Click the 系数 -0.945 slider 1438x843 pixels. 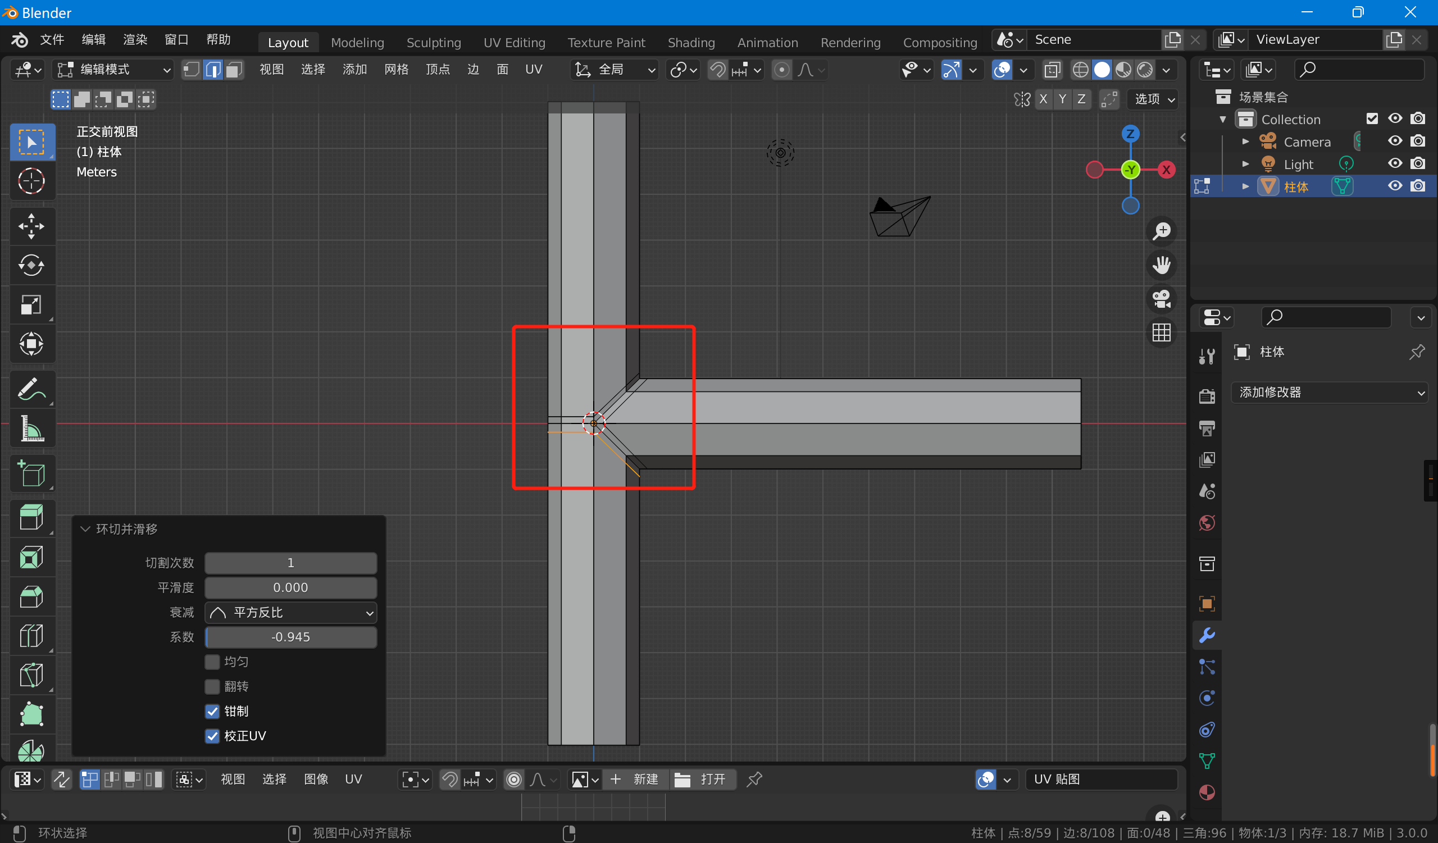290,637
